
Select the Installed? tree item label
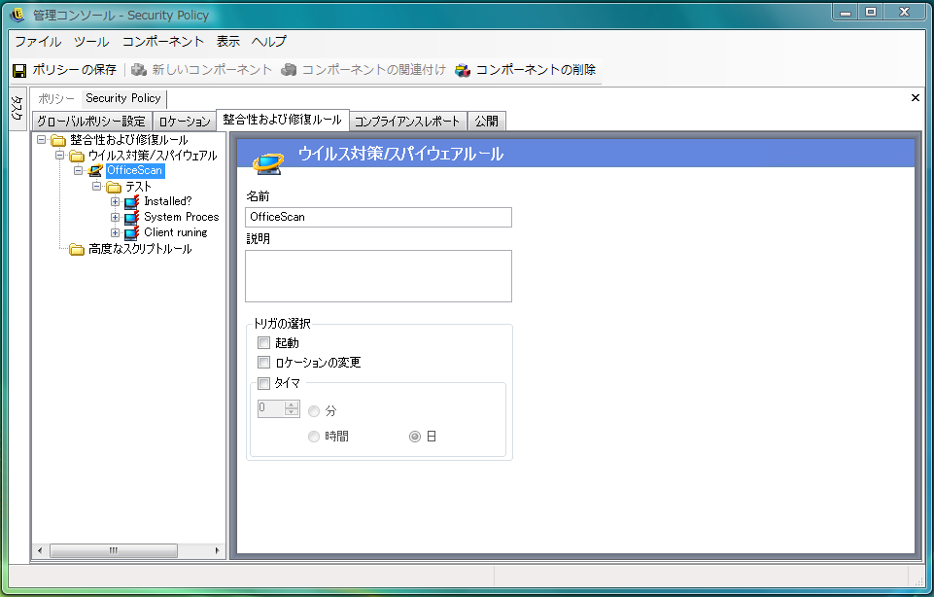click(x=168, y=202)
